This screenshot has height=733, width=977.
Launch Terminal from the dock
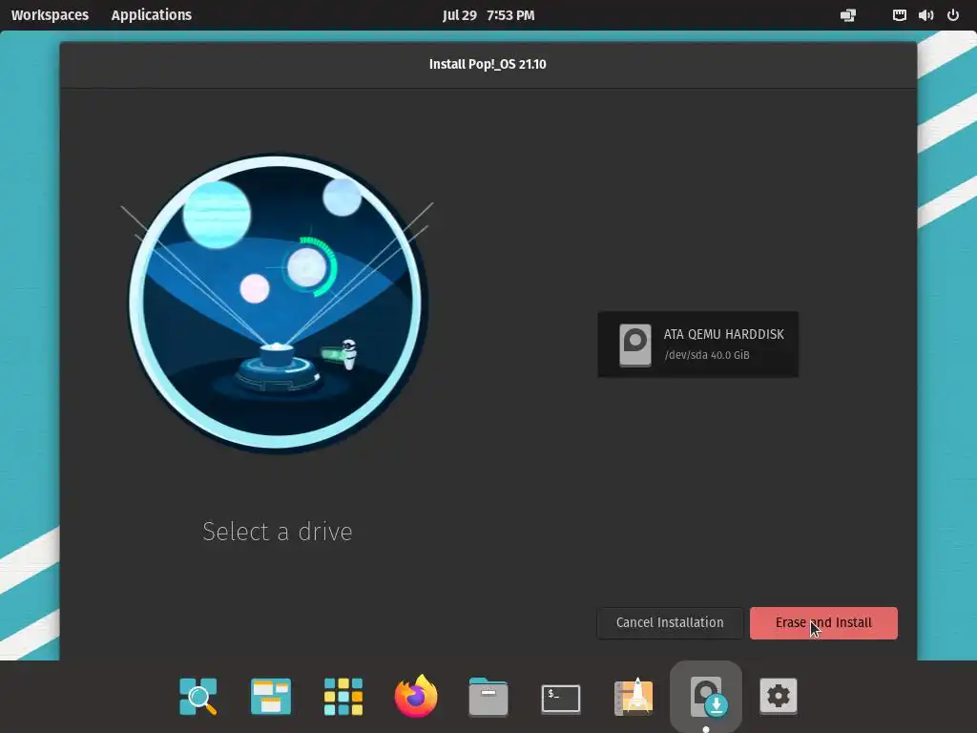coord(561,698)
